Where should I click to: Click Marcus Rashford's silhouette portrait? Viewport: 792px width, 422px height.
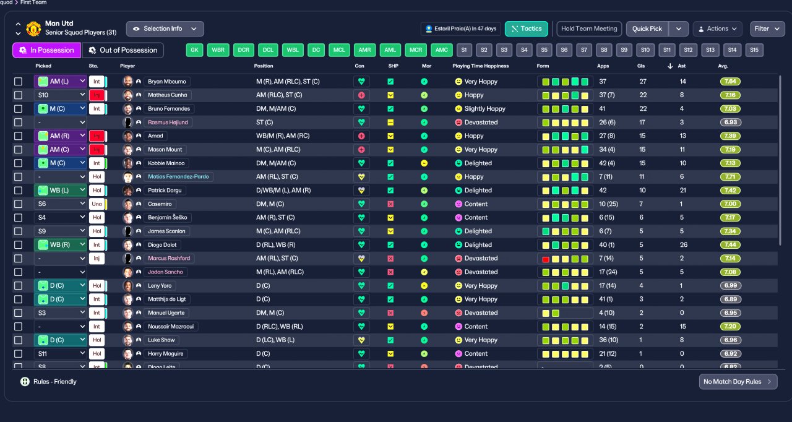[x=128, y=259]
